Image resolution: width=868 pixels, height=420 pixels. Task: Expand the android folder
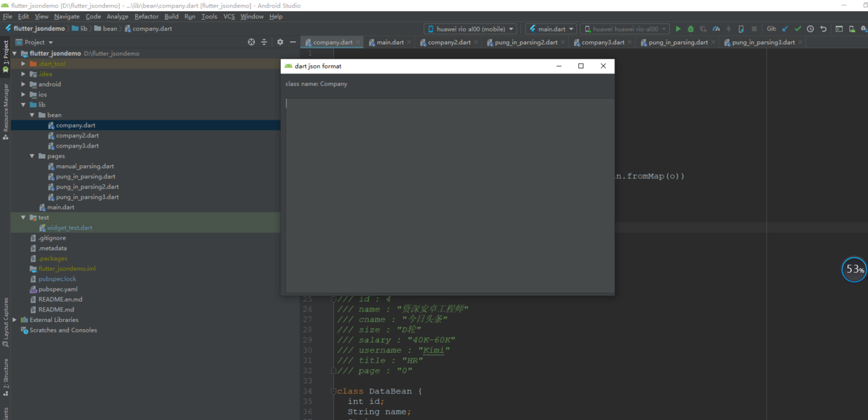[x=24, y=84]
